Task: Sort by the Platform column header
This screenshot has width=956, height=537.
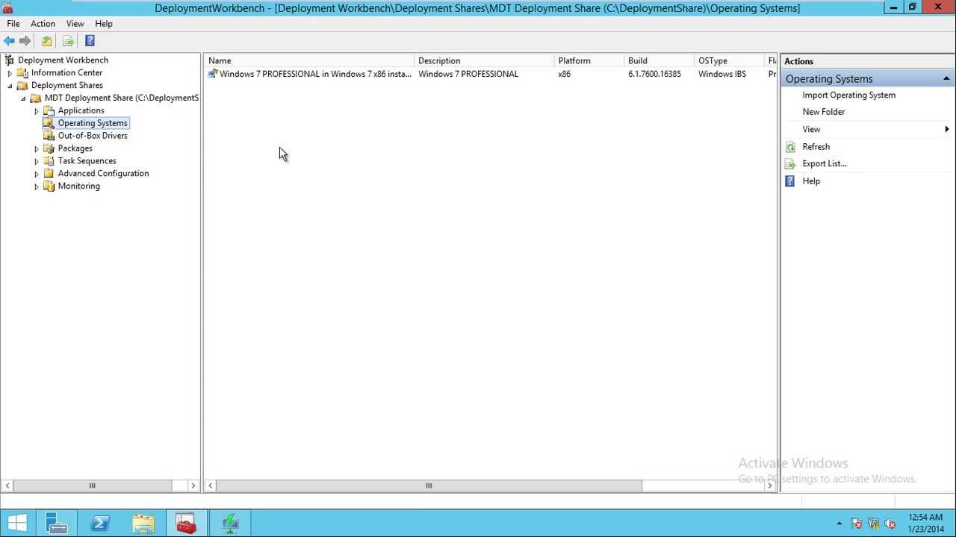Action: [x=589, y=61]
